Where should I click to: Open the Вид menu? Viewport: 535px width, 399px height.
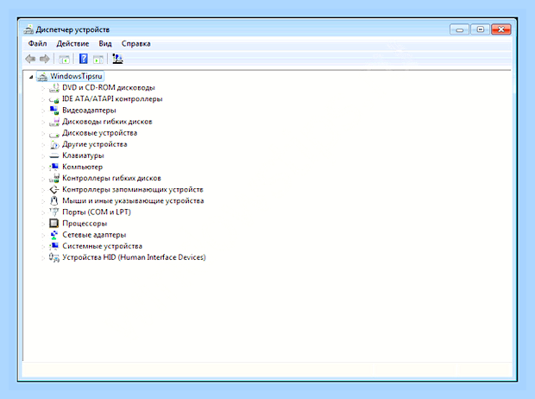[105, 44]
